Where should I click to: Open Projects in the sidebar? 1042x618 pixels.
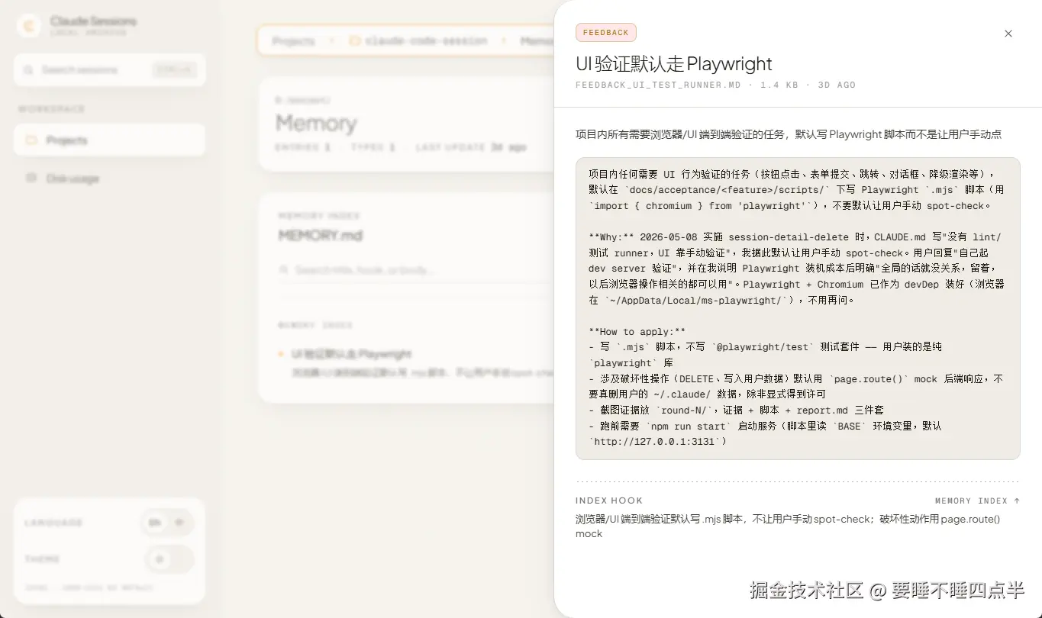point(109,140)
